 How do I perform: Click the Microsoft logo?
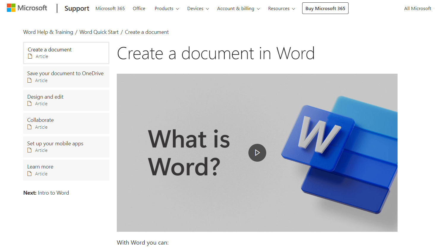[27, 8]
